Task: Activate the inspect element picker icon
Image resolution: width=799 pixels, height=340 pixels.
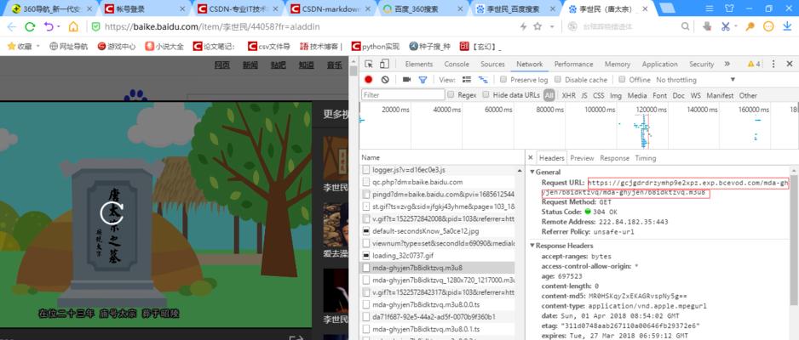Action: point(369,64)
